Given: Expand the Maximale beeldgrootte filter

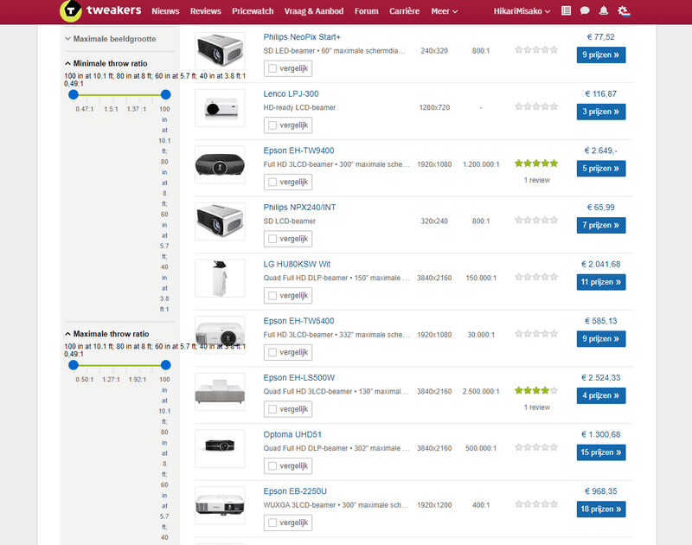Looking at the screenshot, I should tap(111, 39).
